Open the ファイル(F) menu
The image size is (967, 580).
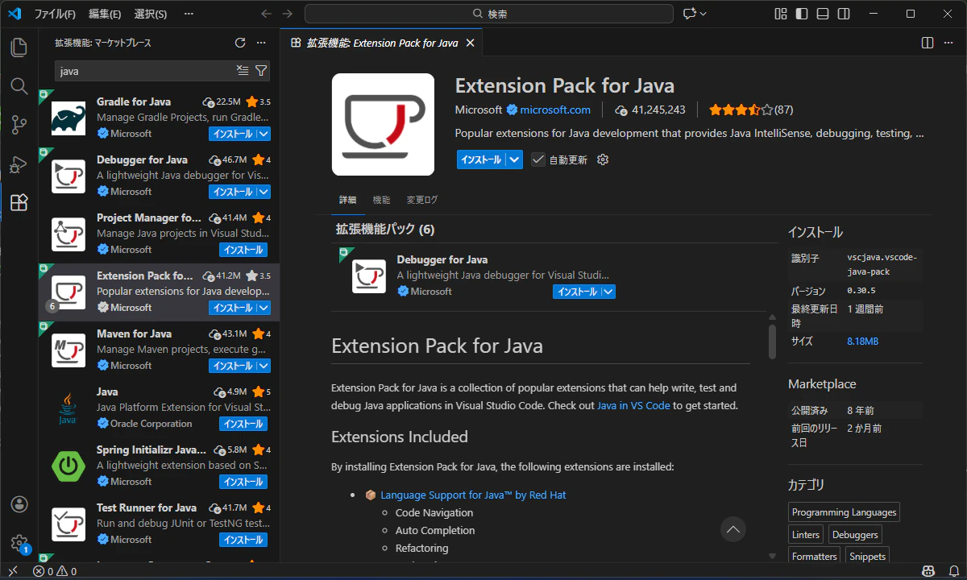[55, 14]
